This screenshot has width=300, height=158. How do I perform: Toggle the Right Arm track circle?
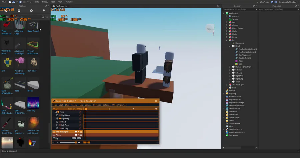click(60, 115)
